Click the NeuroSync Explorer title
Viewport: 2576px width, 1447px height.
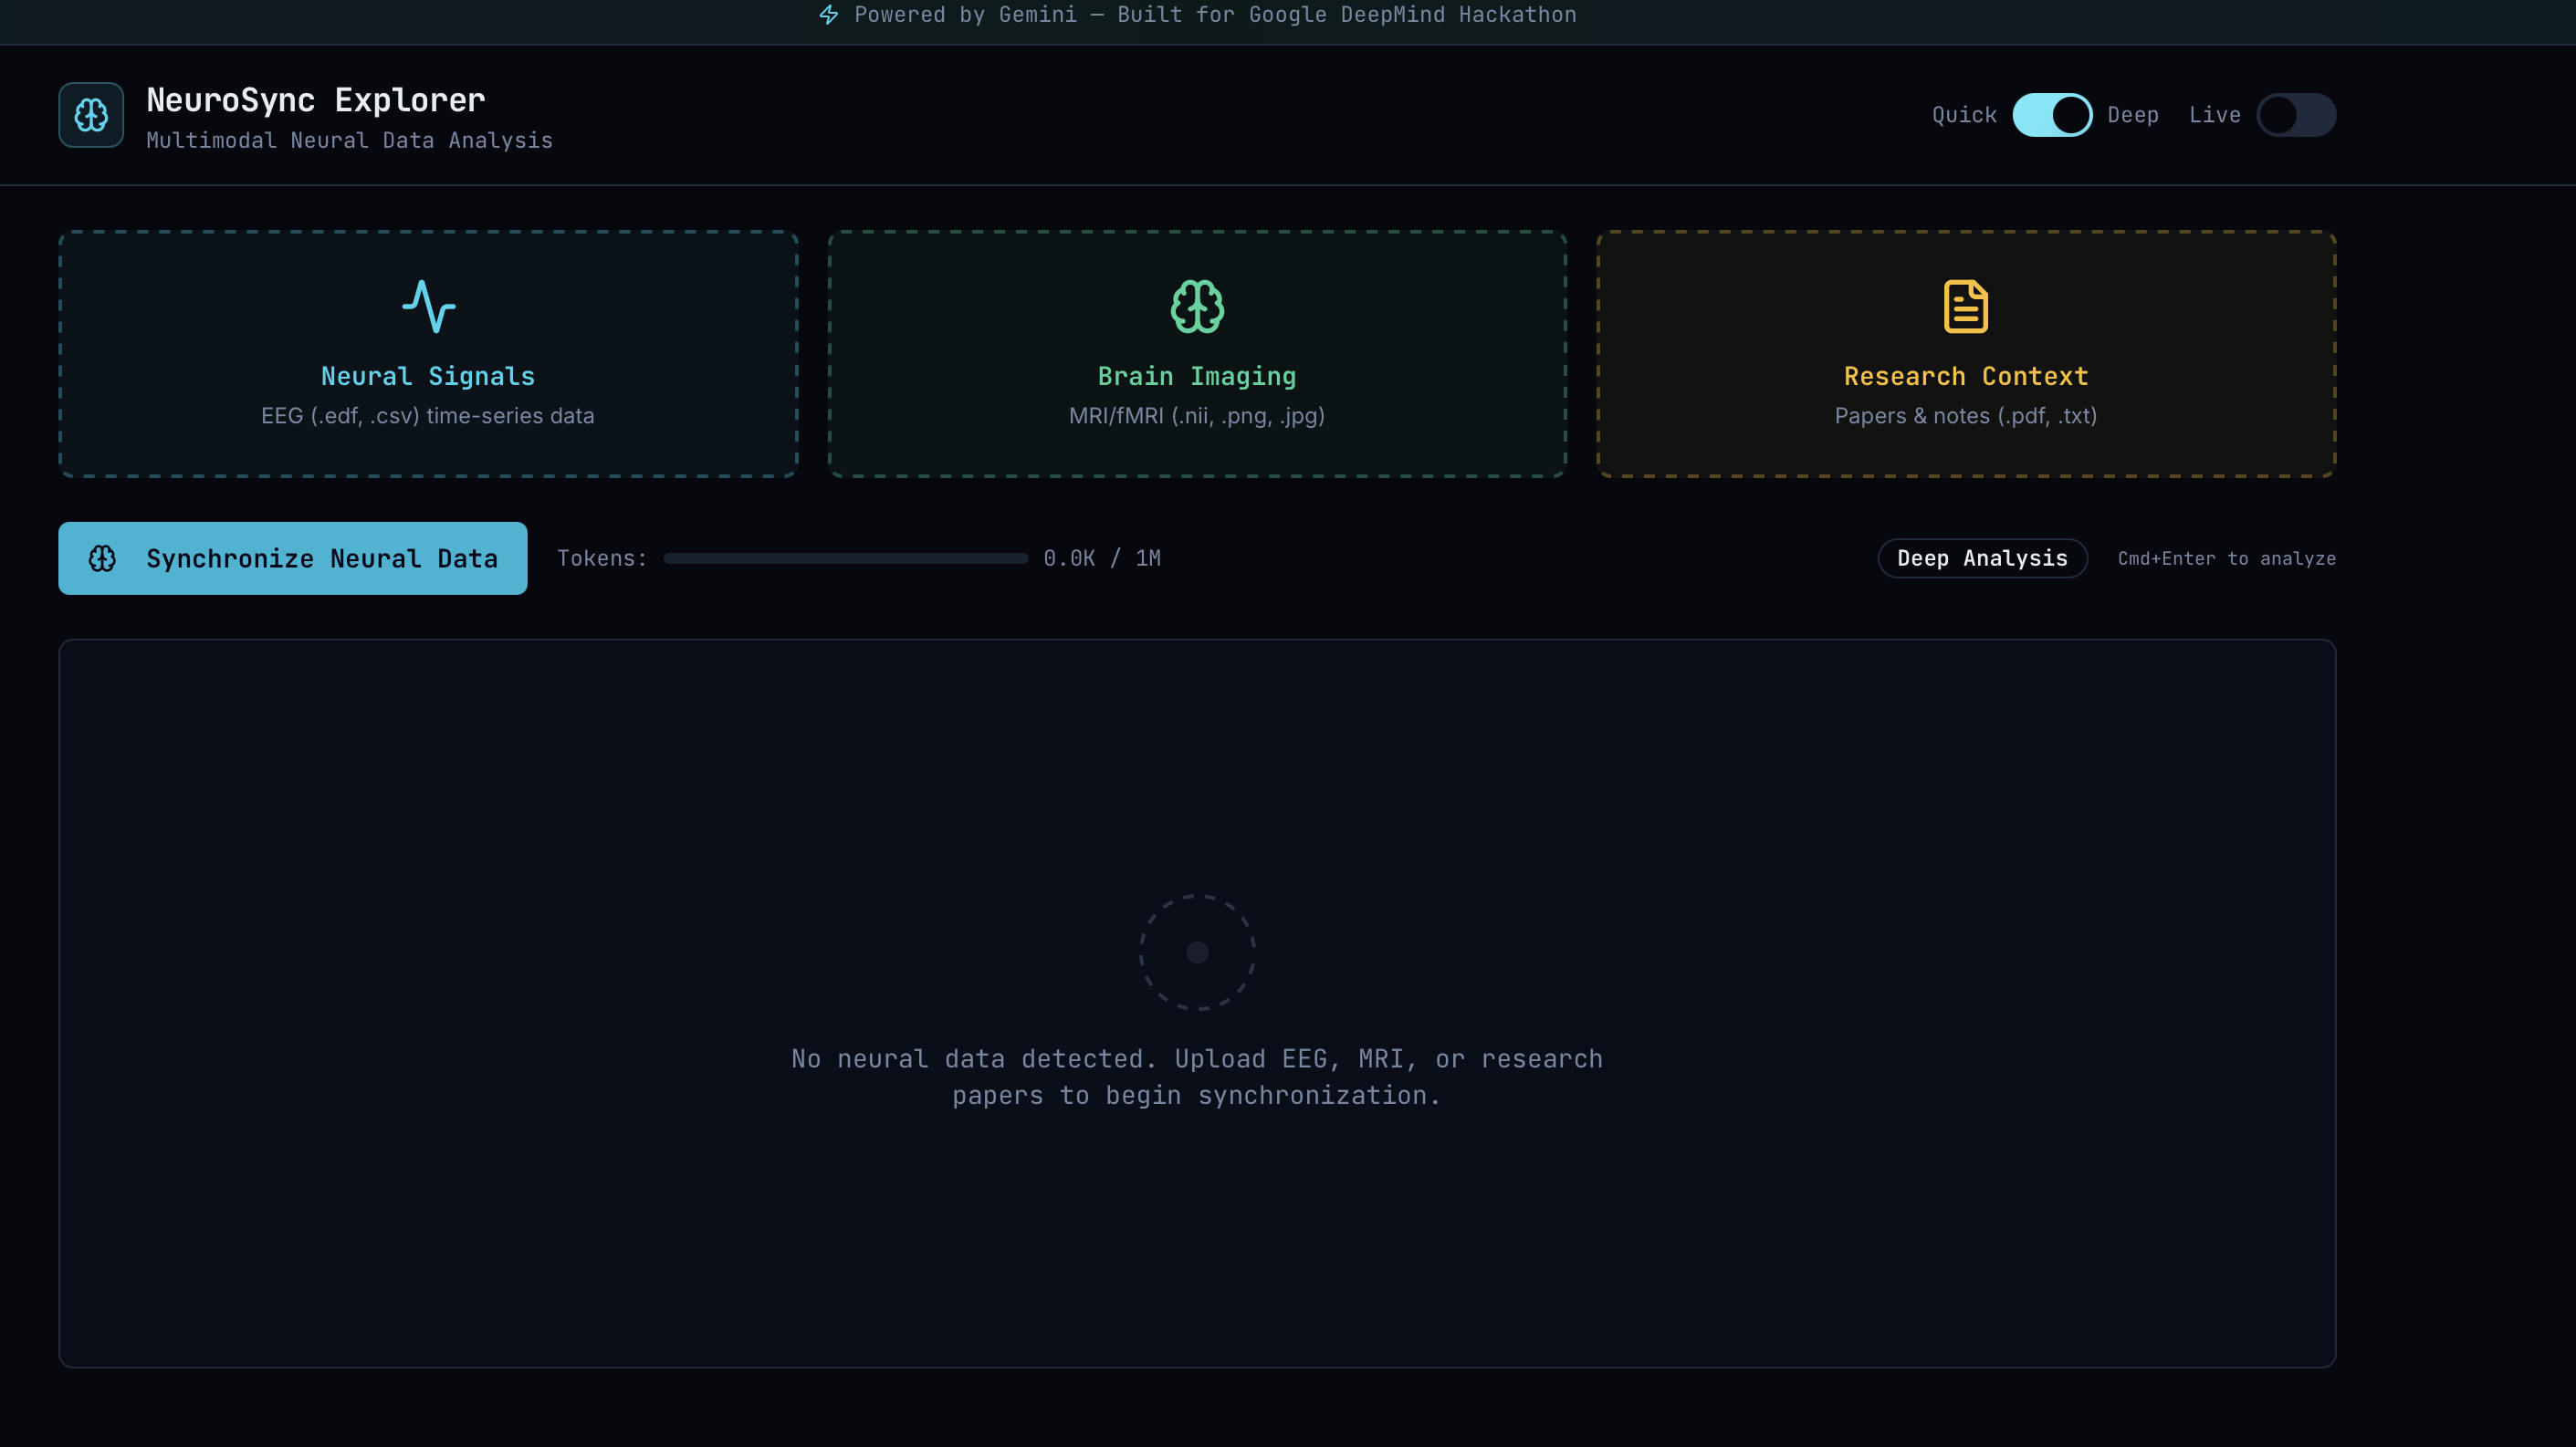[x=316, y=100]
